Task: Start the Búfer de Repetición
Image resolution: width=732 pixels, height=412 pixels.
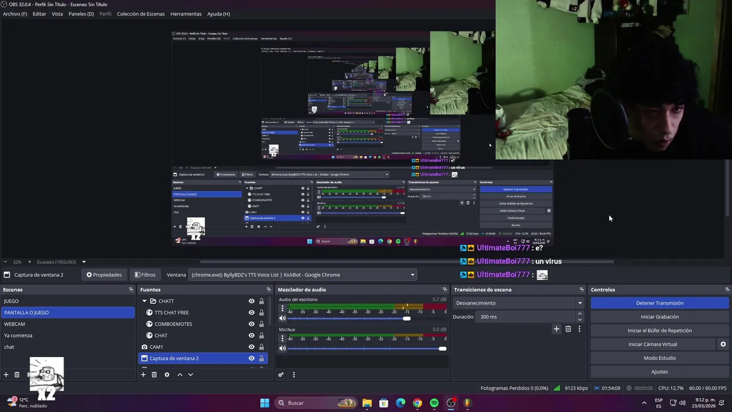Action: 659,331
